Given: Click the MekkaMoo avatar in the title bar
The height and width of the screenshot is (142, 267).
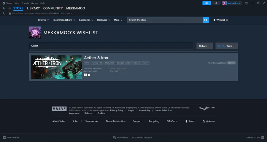Looking at the screenshot, I should [x=224, y=3].
